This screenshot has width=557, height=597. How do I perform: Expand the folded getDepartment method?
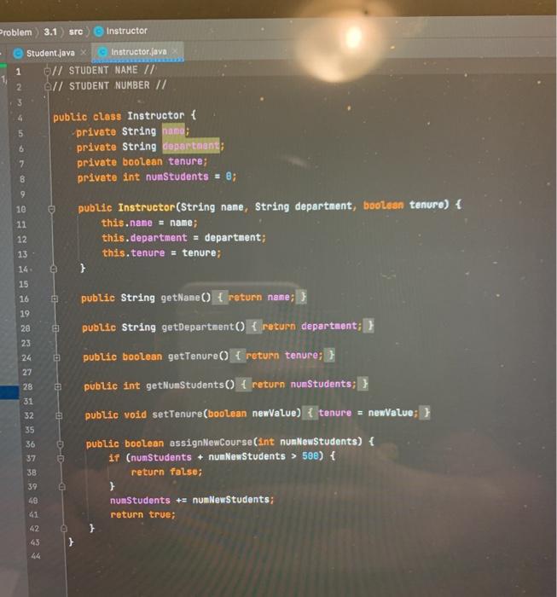55,328
